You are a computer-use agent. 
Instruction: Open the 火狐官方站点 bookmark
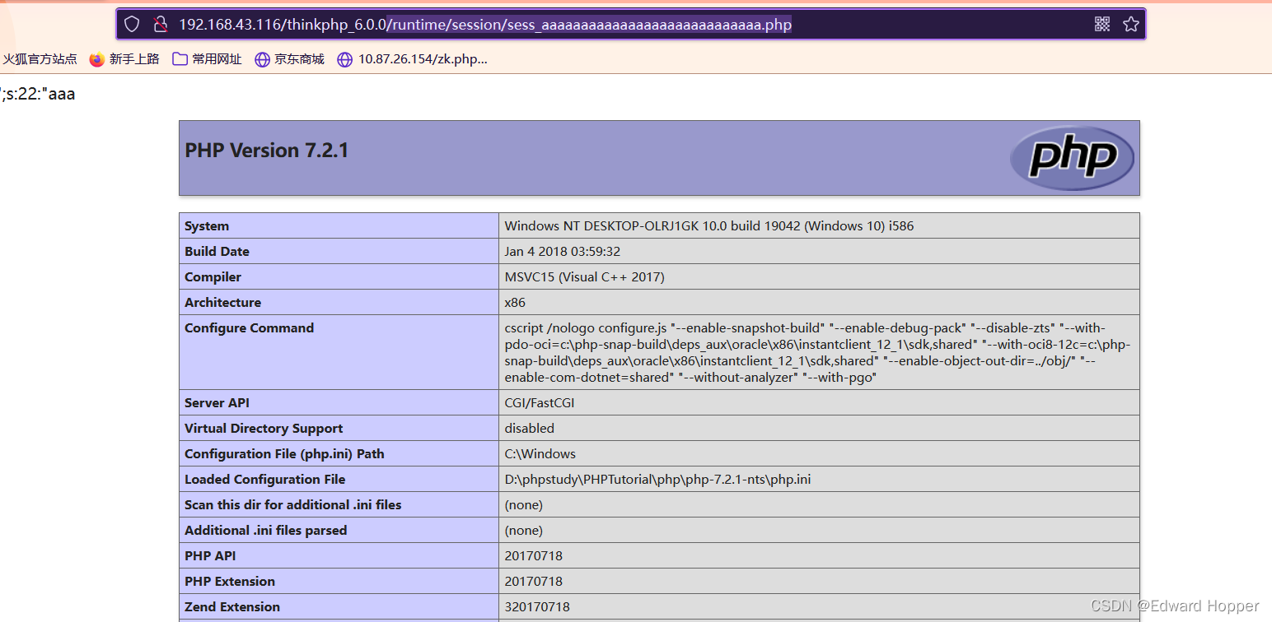(39, 58)
